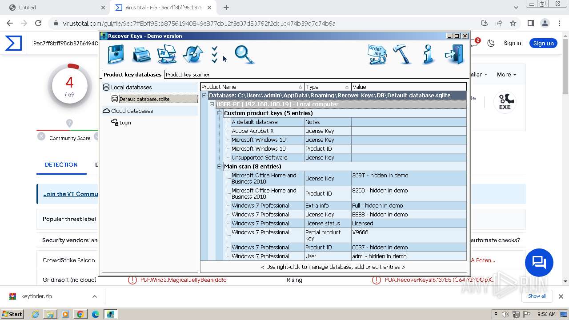The image size is (569, 320).
Task: Click Show all downloads button
Action: [537, 296]
